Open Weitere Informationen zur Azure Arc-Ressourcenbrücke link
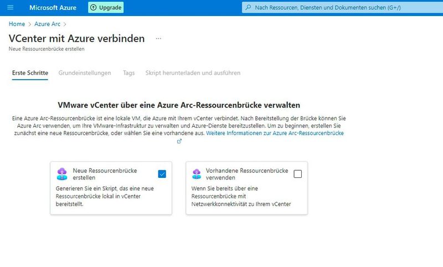This screenshot has height=267, width=443. pos(275,133)
